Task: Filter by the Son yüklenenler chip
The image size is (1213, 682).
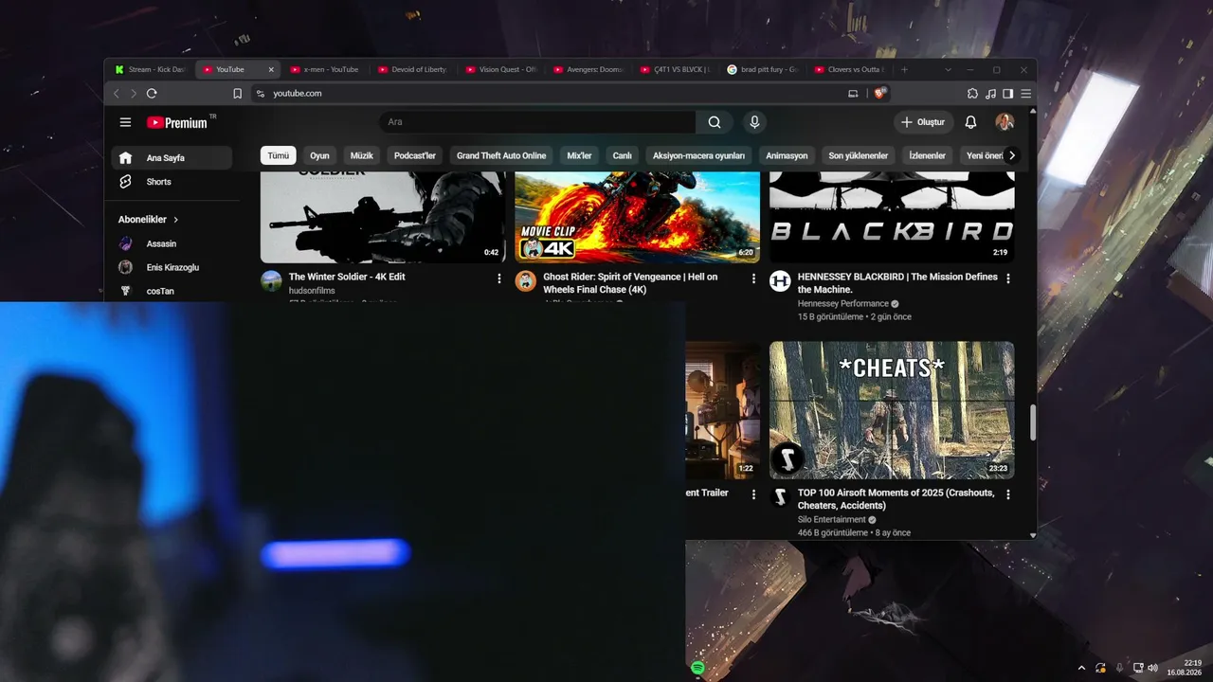Action: tap(859, 155)
